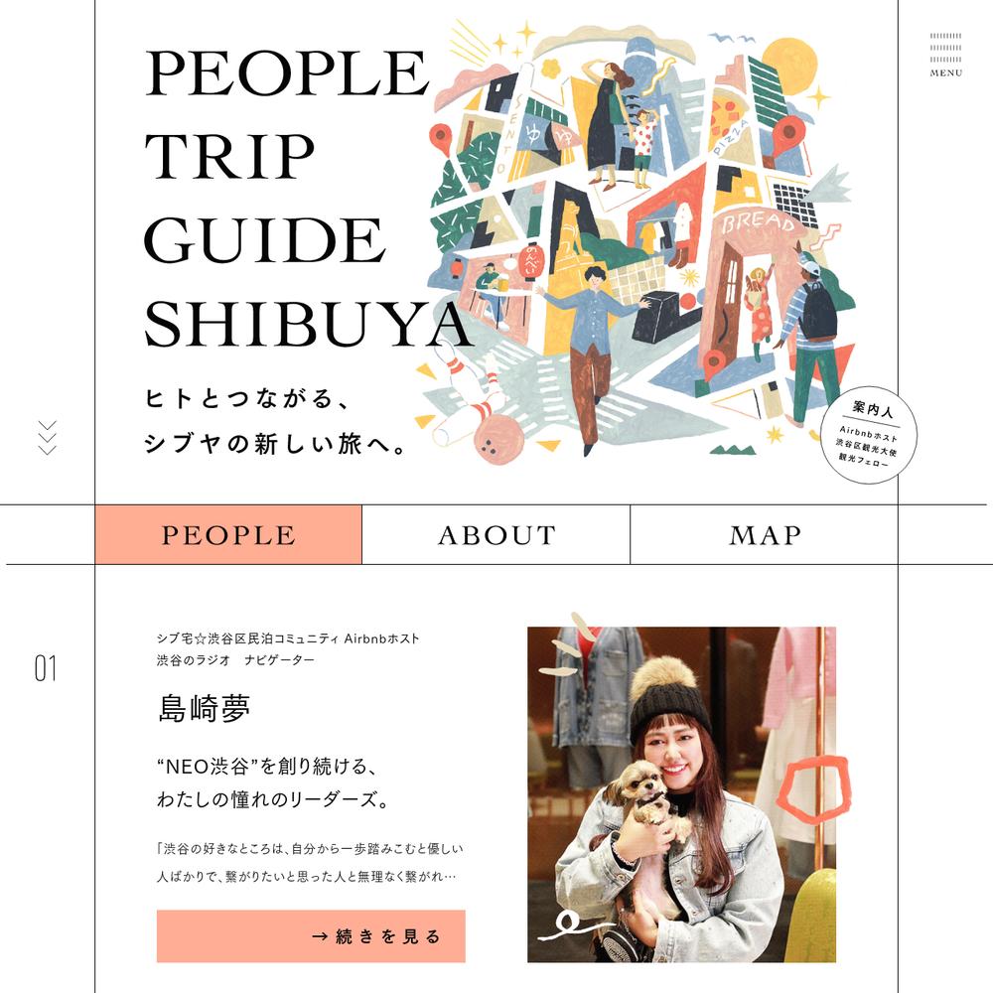Switch to the ABOUT tab
This screenshot has height=993, width=993.
496,535
